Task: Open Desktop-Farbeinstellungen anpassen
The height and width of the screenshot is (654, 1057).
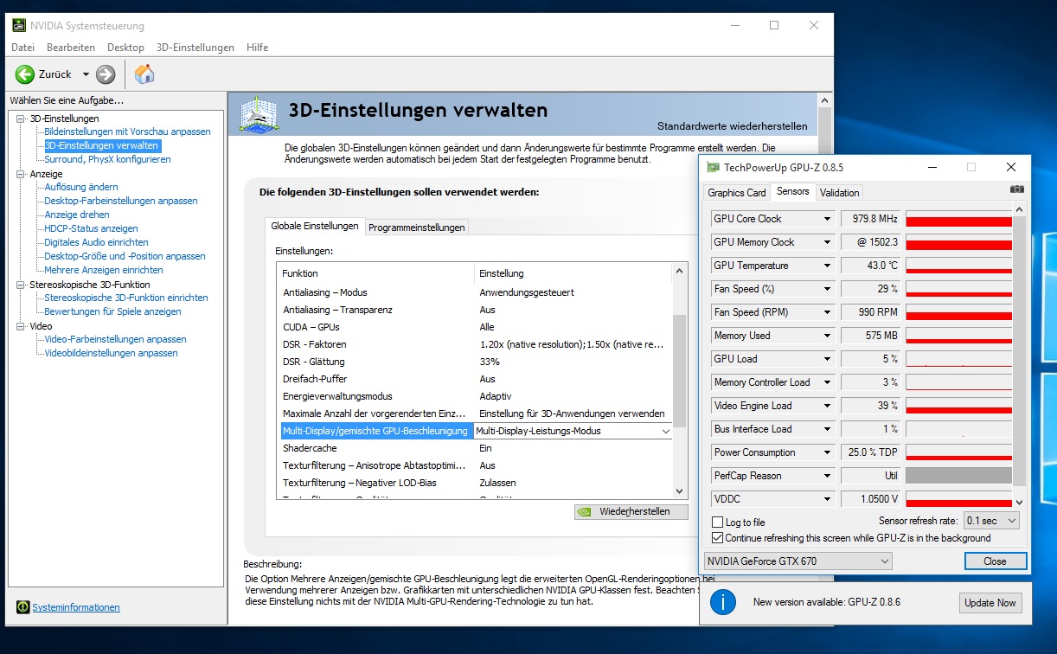Action: click(x=121, y=201)
